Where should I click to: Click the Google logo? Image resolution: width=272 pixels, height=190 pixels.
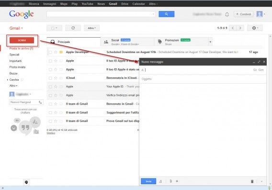pyautogui.click(x=22, y=14)
